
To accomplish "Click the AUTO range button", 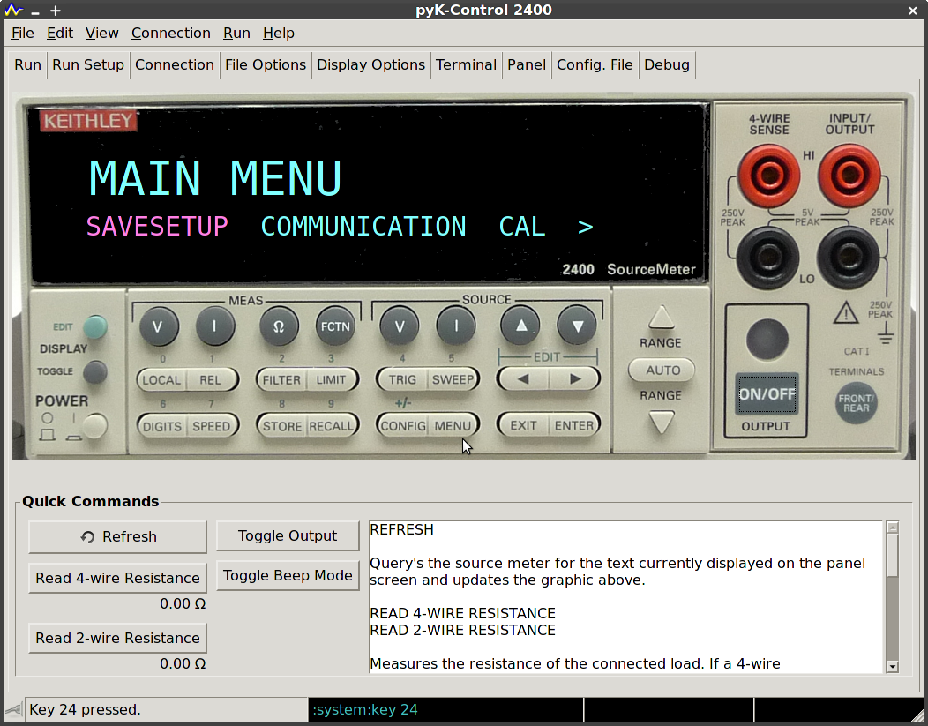I will coord(662,370).
